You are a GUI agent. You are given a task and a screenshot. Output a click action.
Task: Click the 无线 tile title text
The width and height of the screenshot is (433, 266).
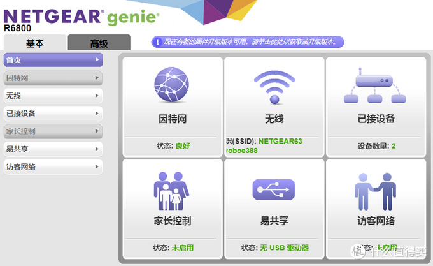pyautogui.click(x=274, y=119)
